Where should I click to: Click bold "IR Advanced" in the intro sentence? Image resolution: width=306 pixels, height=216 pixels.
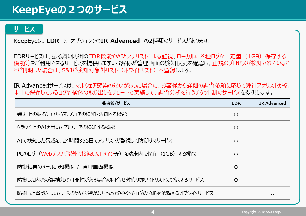pos(120,41)
